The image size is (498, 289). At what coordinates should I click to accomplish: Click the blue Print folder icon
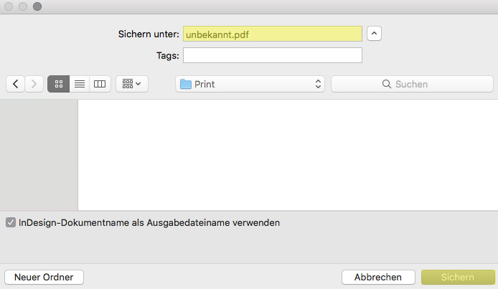click(x=185, y=84)
